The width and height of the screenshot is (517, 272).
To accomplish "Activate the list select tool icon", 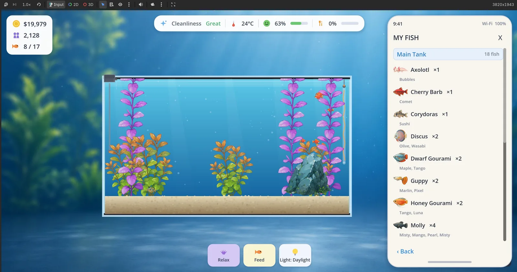I will pos(111,5).
